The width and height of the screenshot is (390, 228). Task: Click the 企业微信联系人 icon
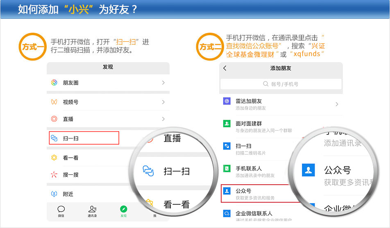[x=227, y=213]
